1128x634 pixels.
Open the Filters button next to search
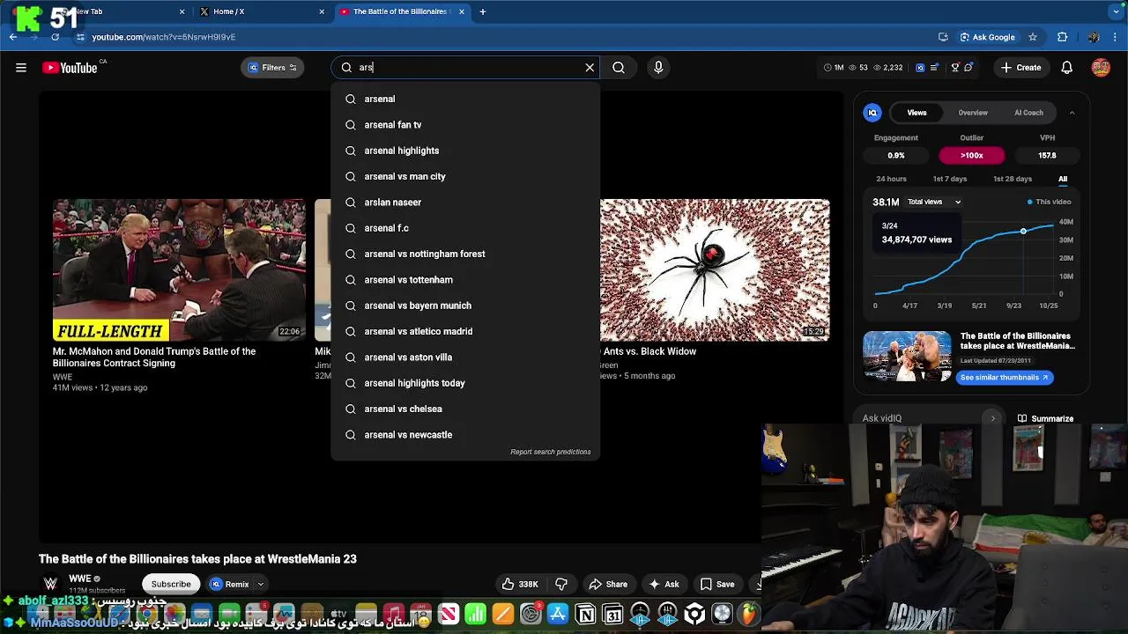272,68
